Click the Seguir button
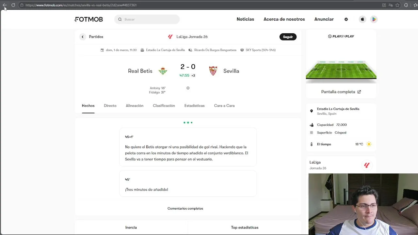418x235 pixels. coord(288,37)
